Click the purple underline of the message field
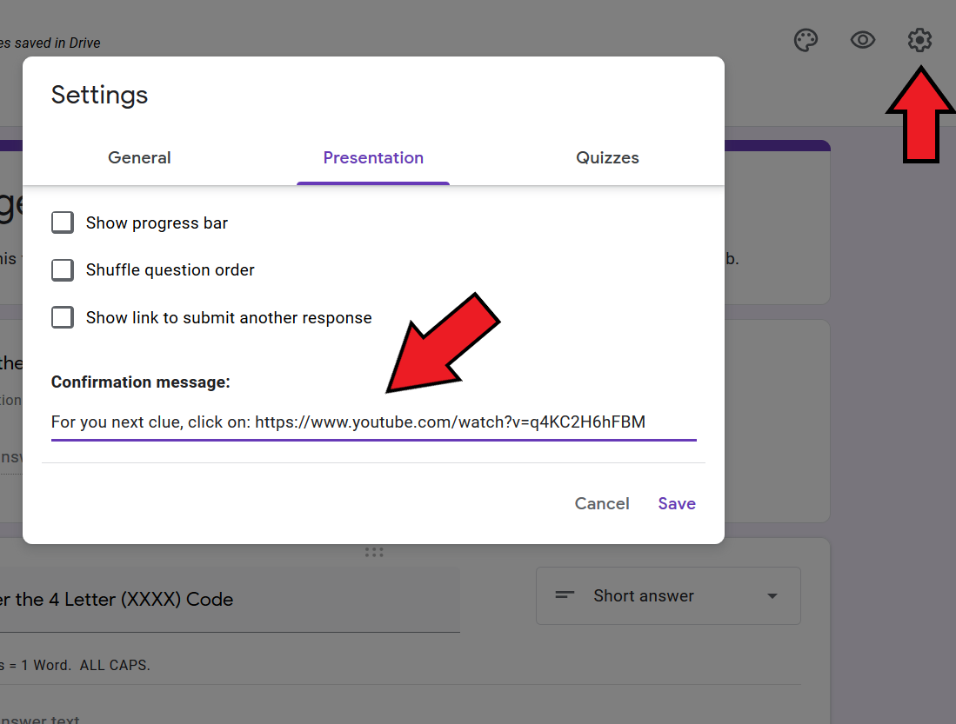956x724 pixels. click(373, 441)
